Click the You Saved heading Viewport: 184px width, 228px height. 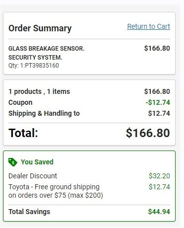(37, 162)
